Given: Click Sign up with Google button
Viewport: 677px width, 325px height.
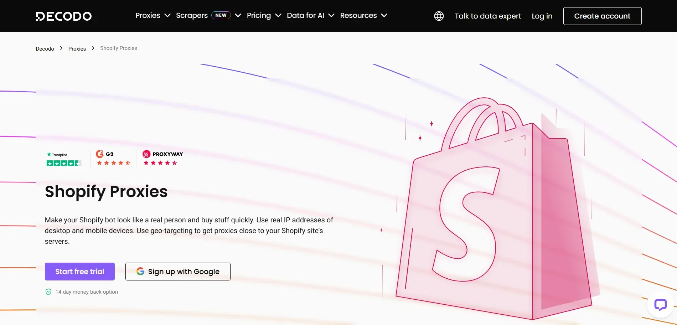Looking at the screenshot, I should [178, 272].
